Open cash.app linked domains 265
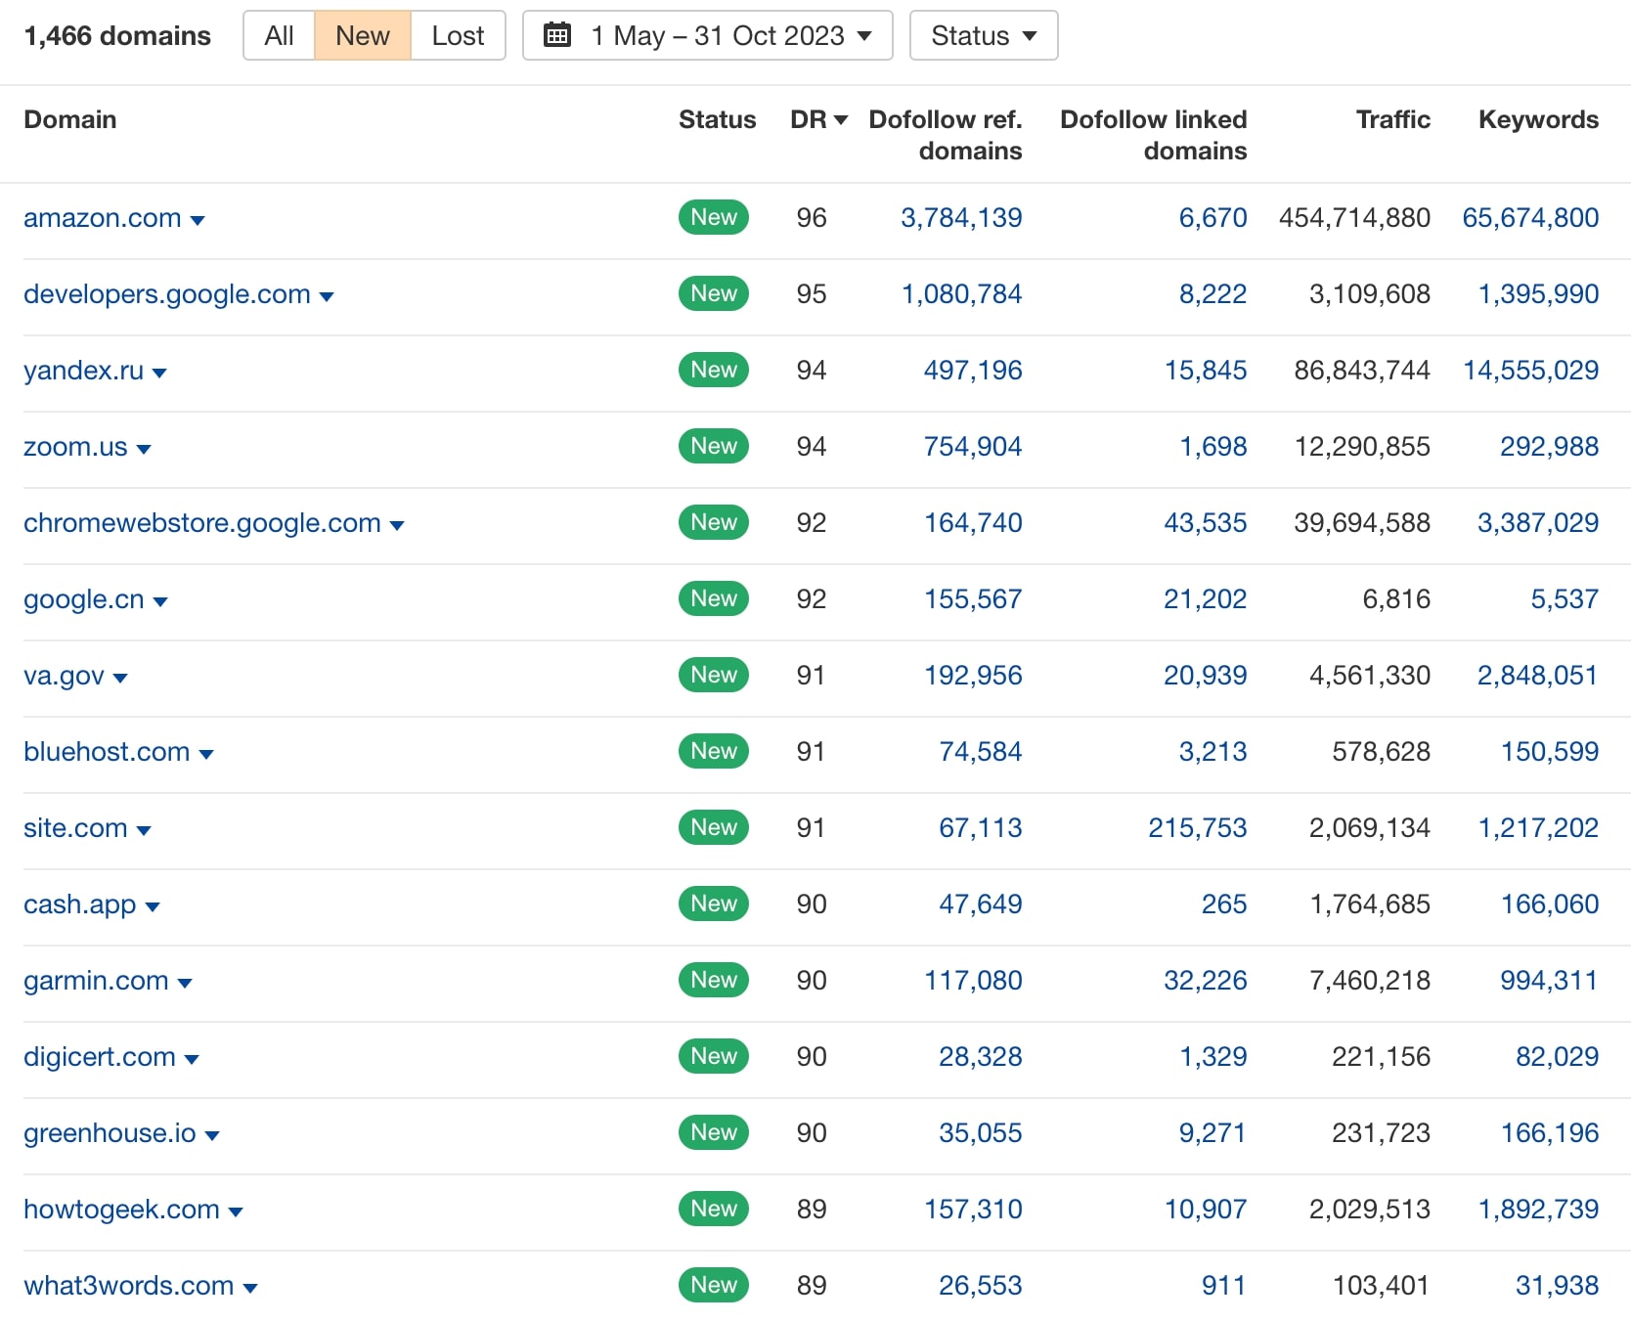The height and width of the screenshot is (1322, 1631). point(1224,903)
